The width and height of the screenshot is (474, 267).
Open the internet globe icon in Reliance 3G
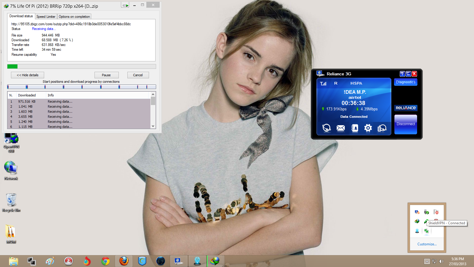point(326,128)
